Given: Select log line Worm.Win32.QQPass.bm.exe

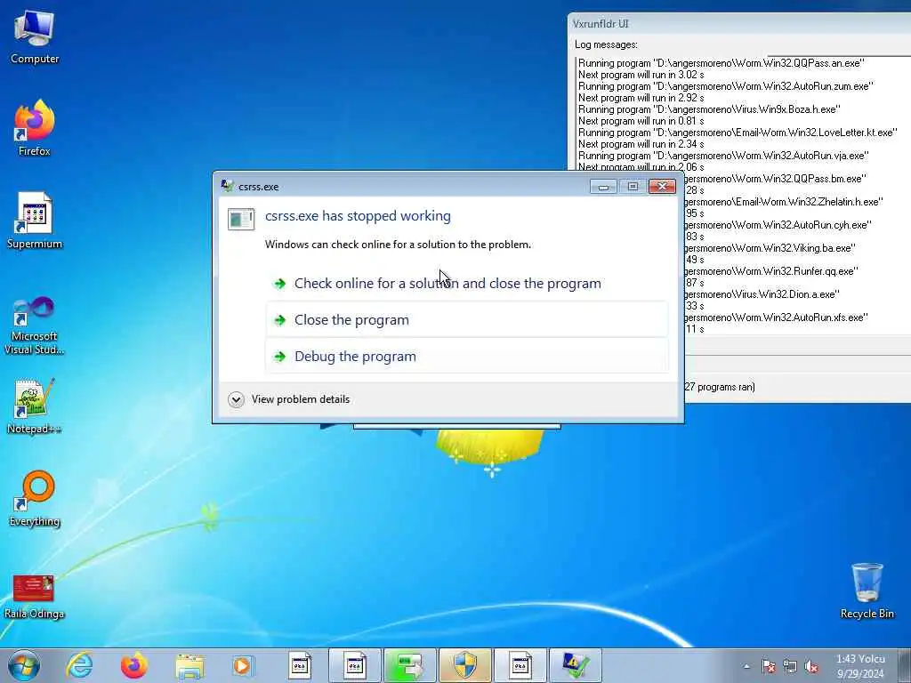Looking at the screenshot, I should [x=776, y=178].
